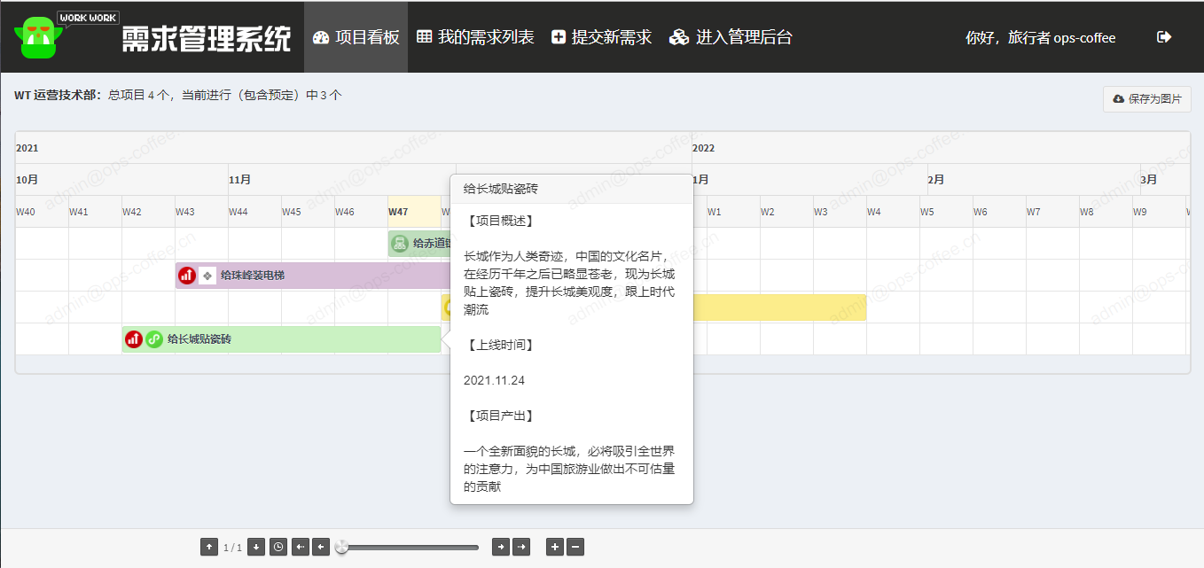Click the logout icon in header
This screenshot has width=1204, height=568.
click(1164, 37)
